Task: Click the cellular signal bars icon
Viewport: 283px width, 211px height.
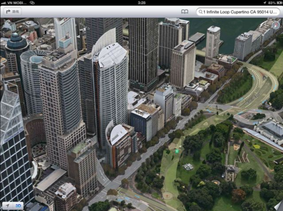Action: (x=3, y=3)
